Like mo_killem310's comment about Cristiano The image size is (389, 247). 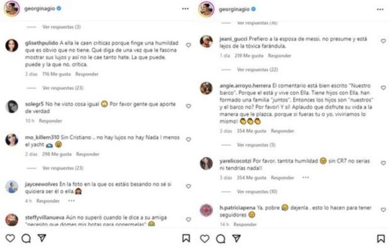click(189, 139)
